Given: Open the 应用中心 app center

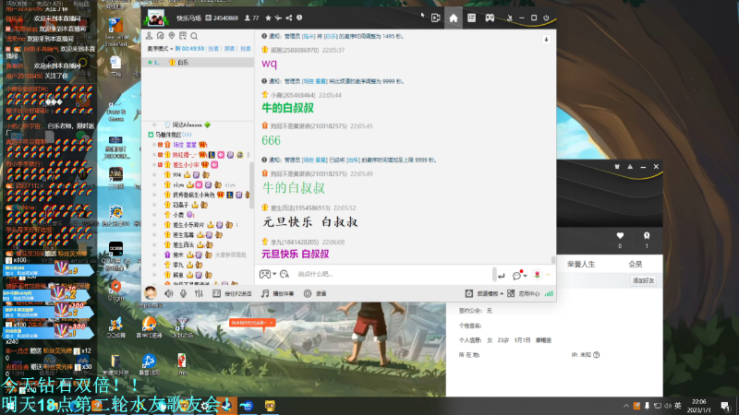Looking at the screenshot, I should pyautogui.click(x=524, y=293).
